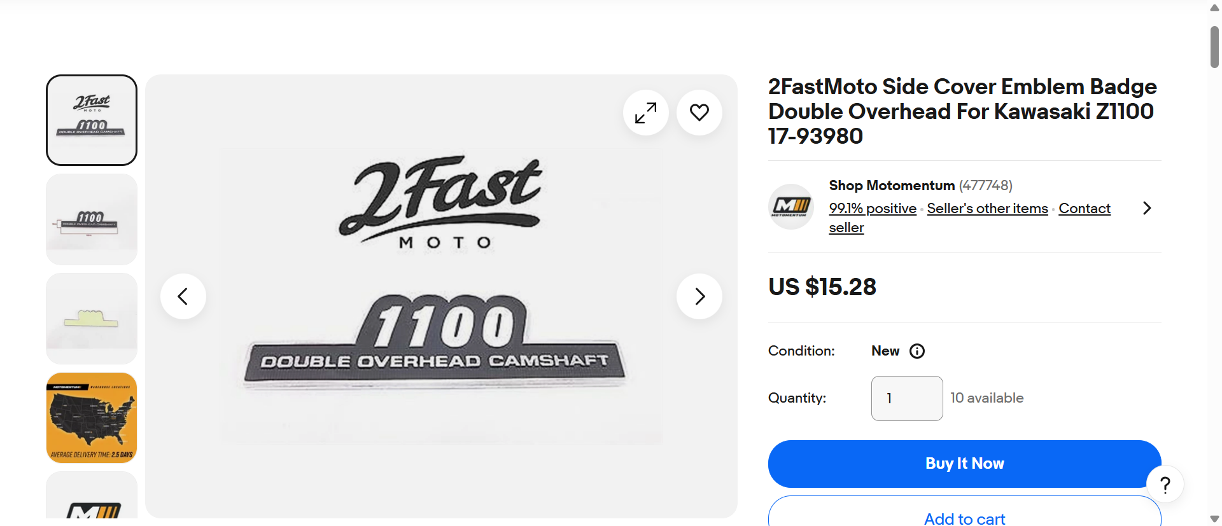Click the page scroll down arrow
This screenshot has width=1222, height=526.
point(1214,519)
